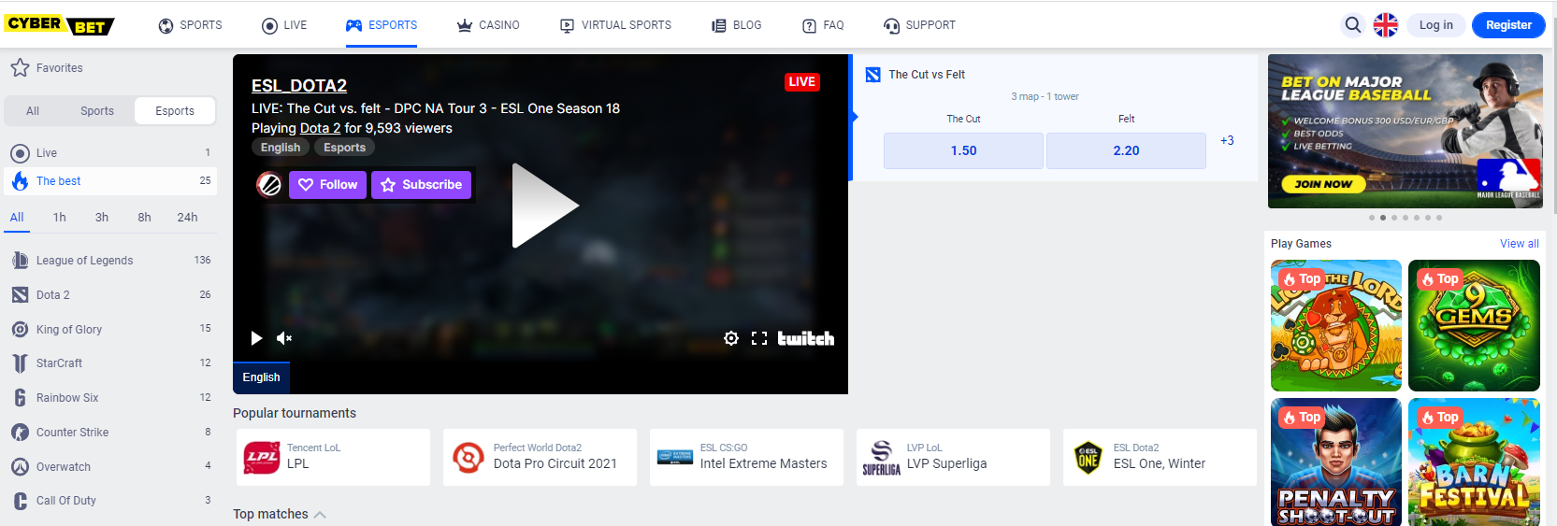Click the flame icon next to The best
The height and width of the screenshot is (526, 1557).
[x=20, y=181]
